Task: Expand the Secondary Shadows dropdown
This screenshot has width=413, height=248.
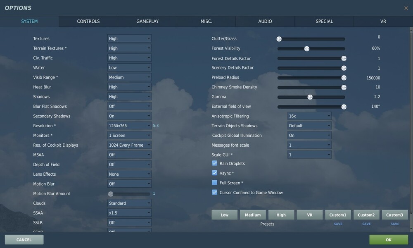Action: pyautogui.click(x=129, y=116)
